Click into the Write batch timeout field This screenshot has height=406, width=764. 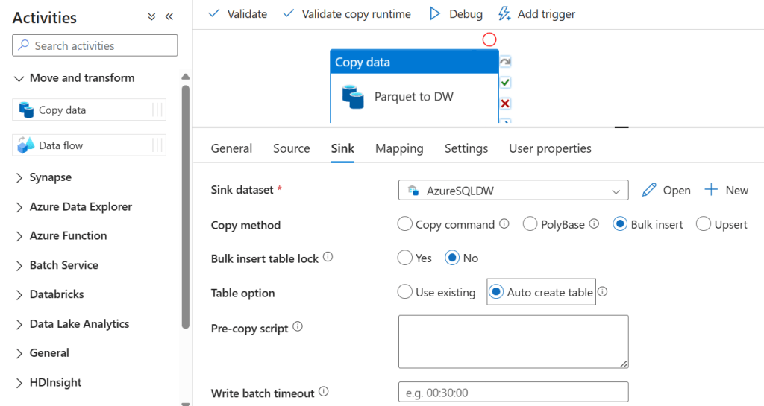tap(513, 393)
